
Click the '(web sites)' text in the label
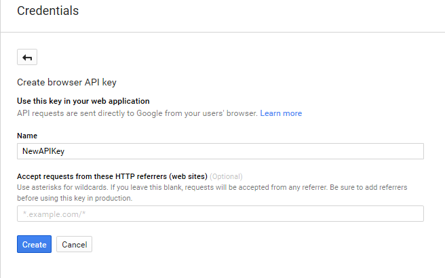point(188,176)
